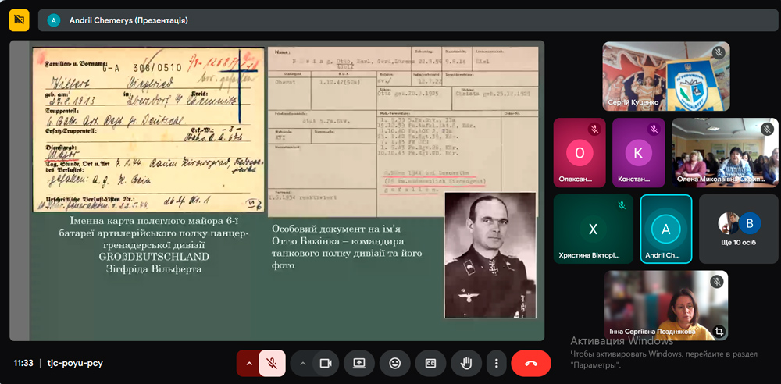Expand video settings arrow beside camera

coord(303,363)
